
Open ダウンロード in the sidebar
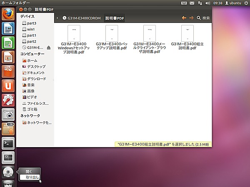click(x=34, y=79)
